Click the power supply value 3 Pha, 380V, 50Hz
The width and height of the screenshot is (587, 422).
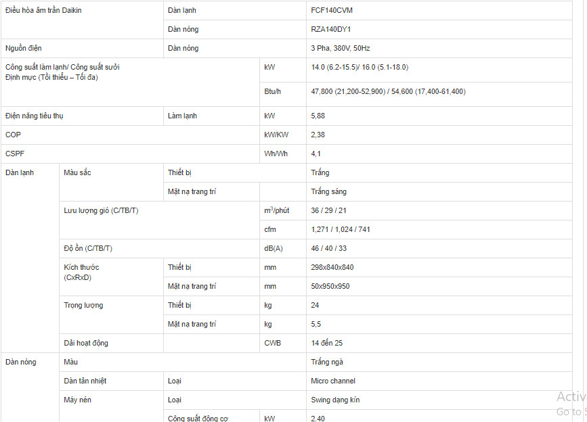(340, 48)
